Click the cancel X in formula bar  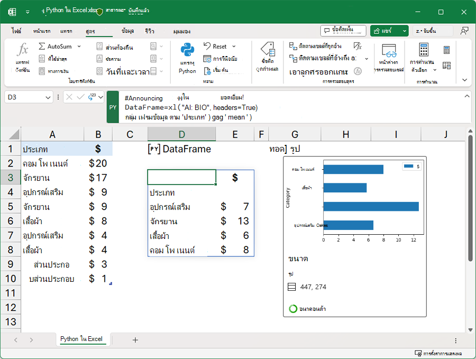pyautogui.click(x=69, y=97)
